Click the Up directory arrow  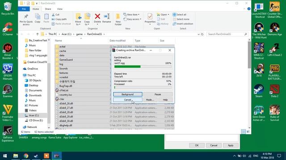[x=38, y=34]
